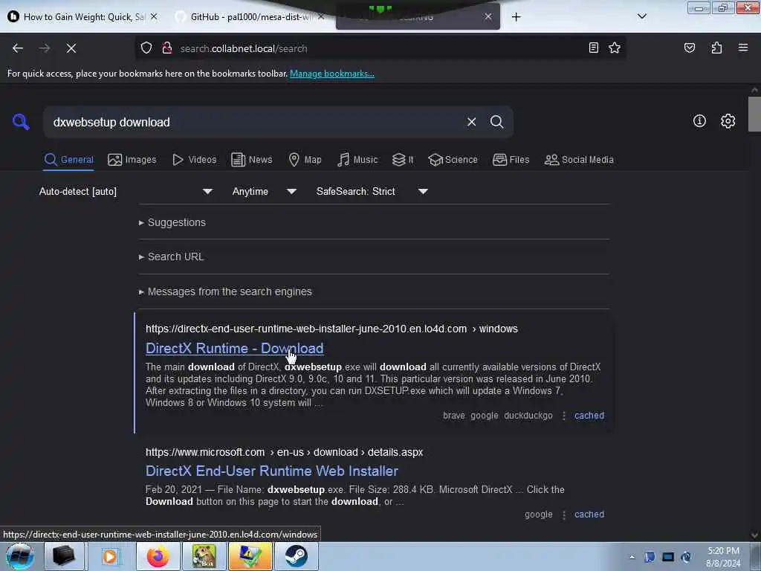Click the browser address bar URL

pos(243,48)
